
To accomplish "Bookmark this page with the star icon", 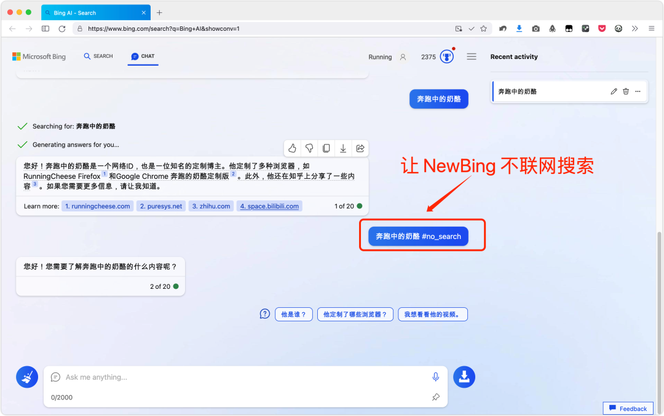I will [x=484, y=29].
